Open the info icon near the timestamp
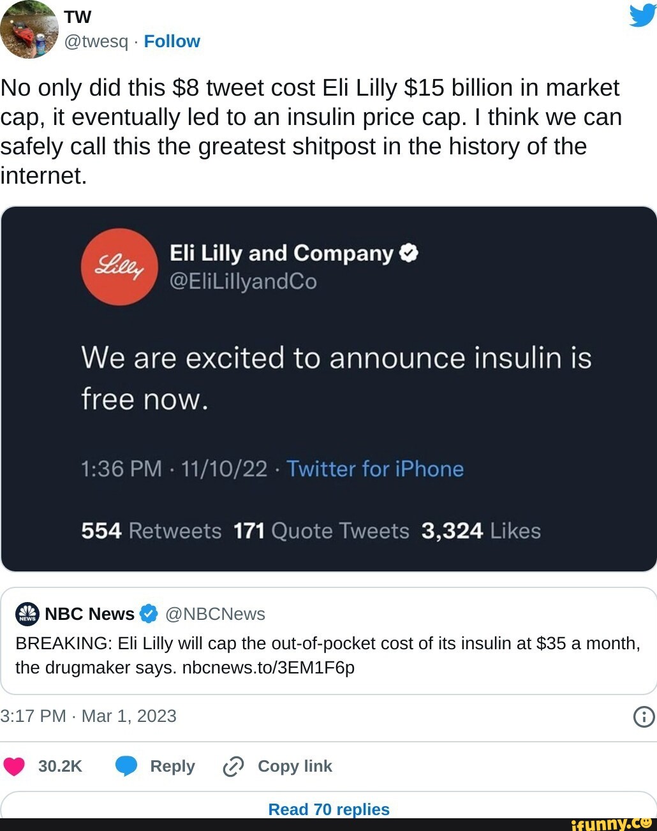Screen dimensions: 657x831 click(643, 716)
